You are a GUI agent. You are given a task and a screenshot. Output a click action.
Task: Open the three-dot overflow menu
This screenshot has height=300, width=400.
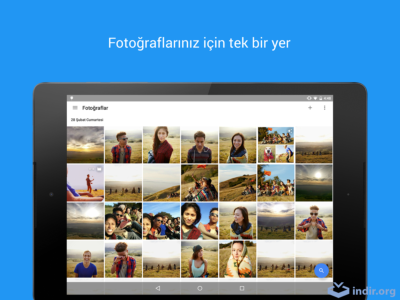coord(325,108)
